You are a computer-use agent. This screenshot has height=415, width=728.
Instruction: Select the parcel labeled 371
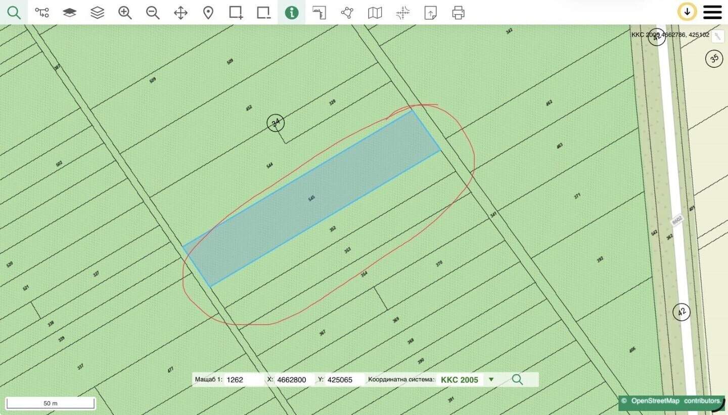click(x=577, y=196)
